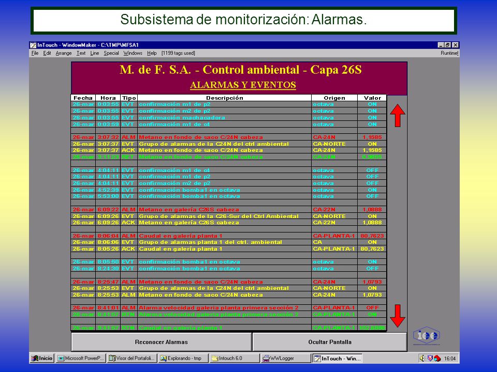Click the red up arrow to page alarms up
The height and width of the screenshot is (372, 497).
click(398, 115)
